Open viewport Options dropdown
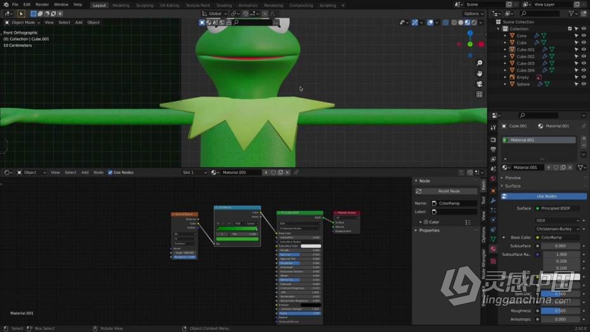 [473, 13]
